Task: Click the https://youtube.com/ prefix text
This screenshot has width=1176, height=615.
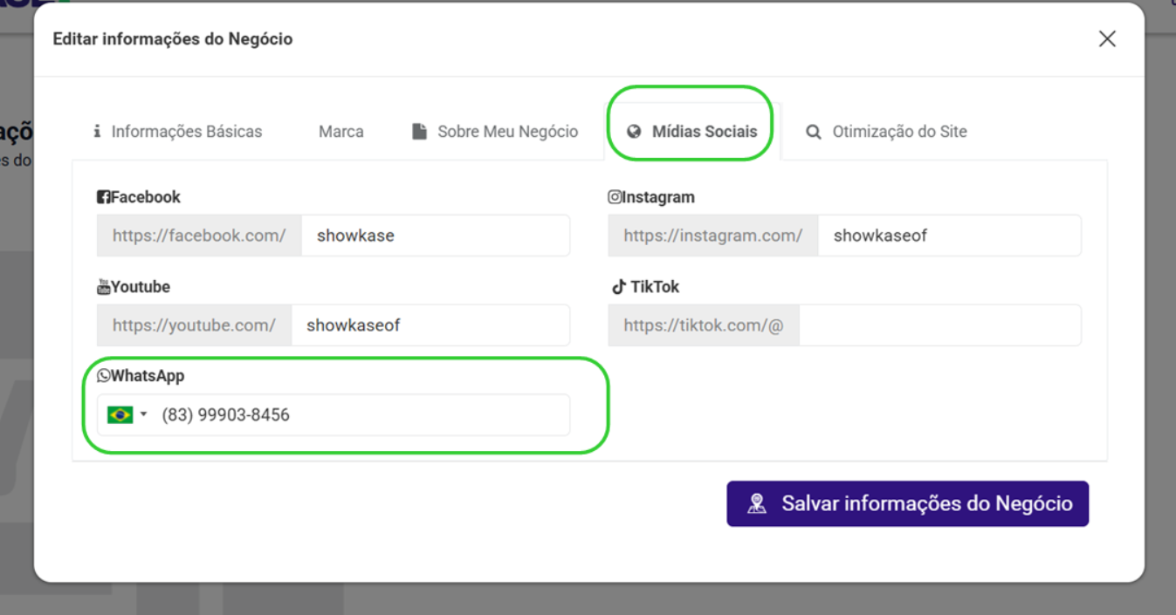Action: (x=194, y=325)
